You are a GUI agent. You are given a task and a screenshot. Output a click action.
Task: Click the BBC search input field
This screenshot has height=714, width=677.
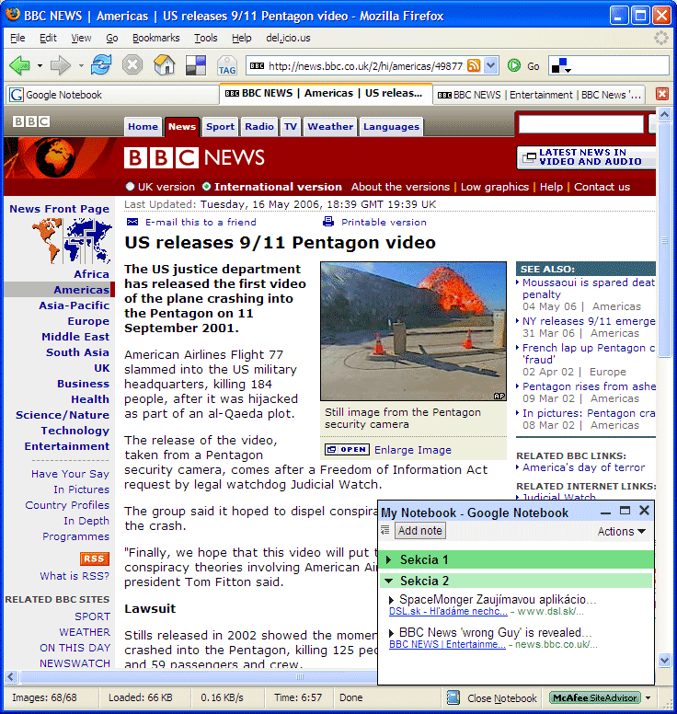(581, 124)
